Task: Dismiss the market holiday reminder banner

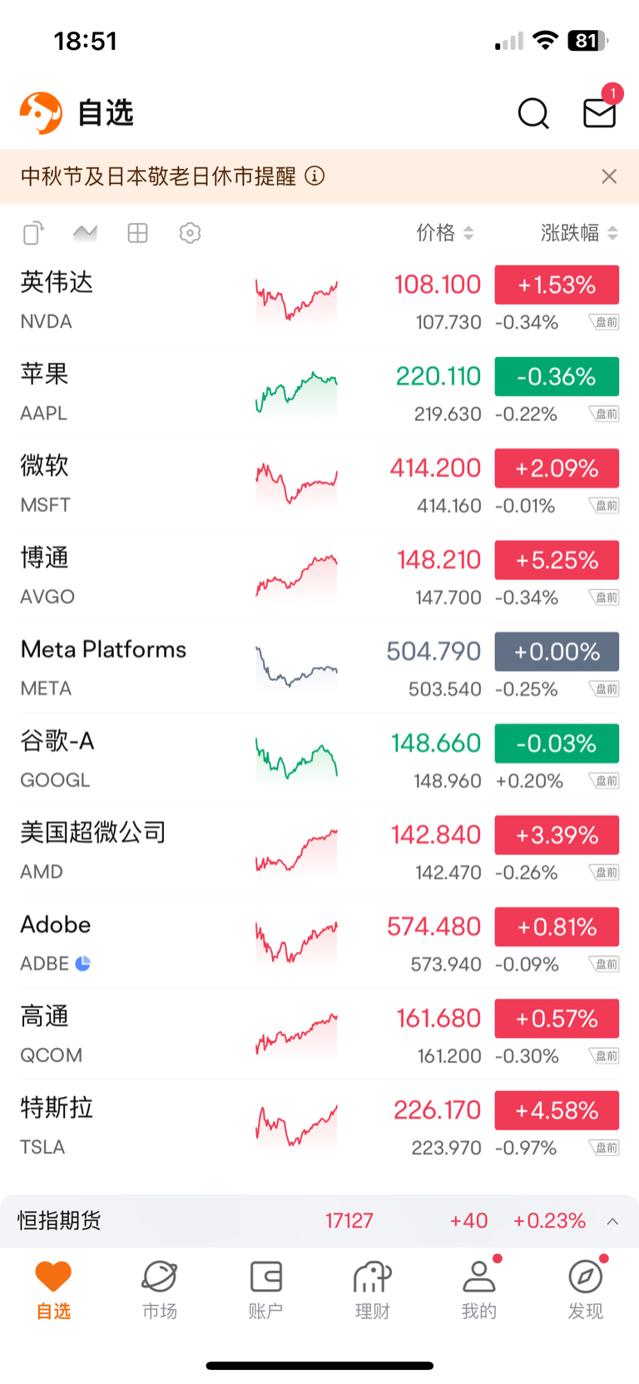Action: (x=609, y=176)
